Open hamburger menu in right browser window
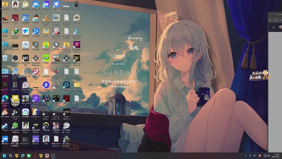Screen dimensions: 282x159 [274, 28]
